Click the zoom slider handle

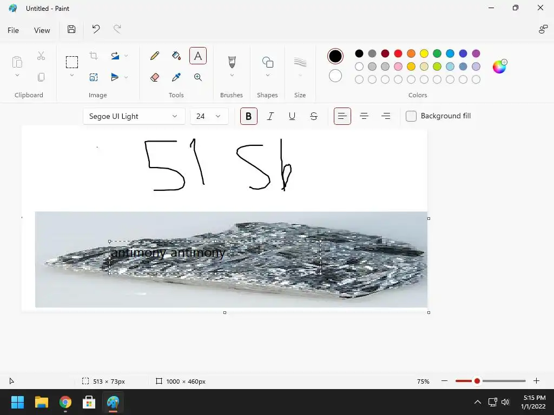pos(477,381)
